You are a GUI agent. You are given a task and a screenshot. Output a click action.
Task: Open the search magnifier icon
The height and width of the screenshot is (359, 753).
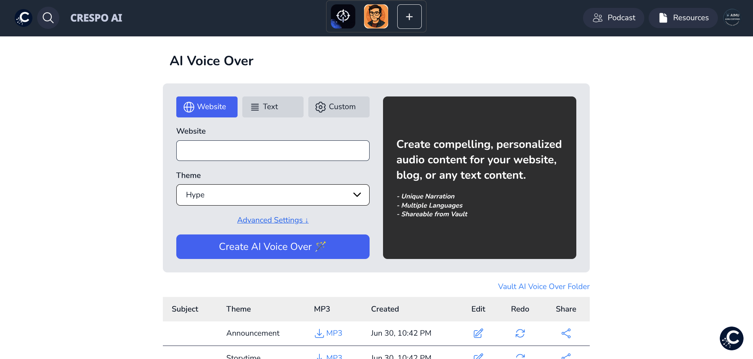[48, 18]
